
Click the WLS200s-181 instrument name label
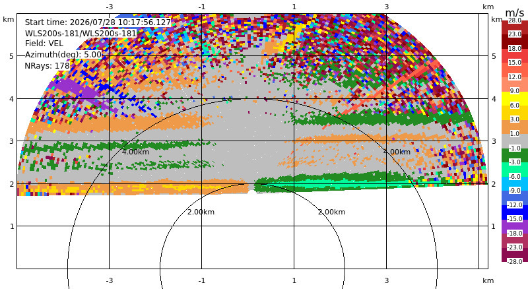[81, 34]
